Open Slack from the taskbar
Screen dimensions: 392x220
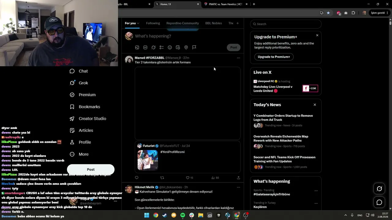click(192, 215)
